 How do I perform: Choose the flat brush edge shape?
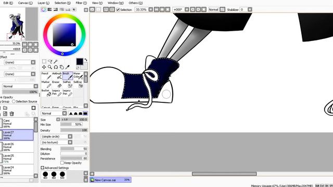click(x=85, y=113)
